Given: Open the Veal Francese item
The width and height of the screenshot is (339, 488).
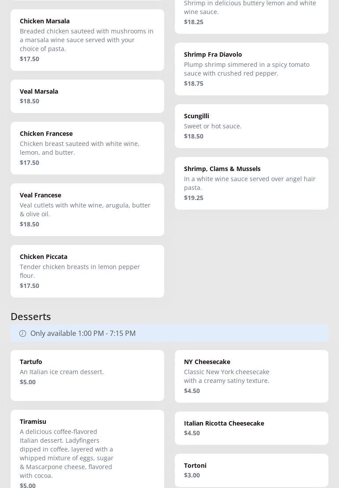Looking at the screenshot, I should 87,209.
